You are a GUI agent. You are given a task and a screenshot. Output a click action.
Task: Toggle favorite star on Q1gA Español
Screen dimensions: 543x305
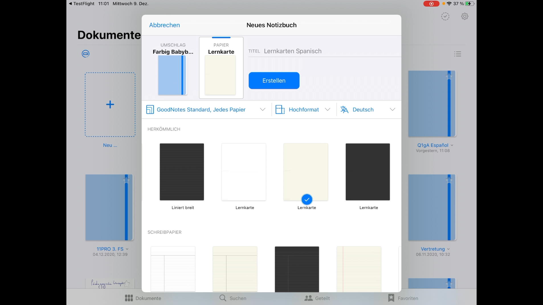(449, 76)
